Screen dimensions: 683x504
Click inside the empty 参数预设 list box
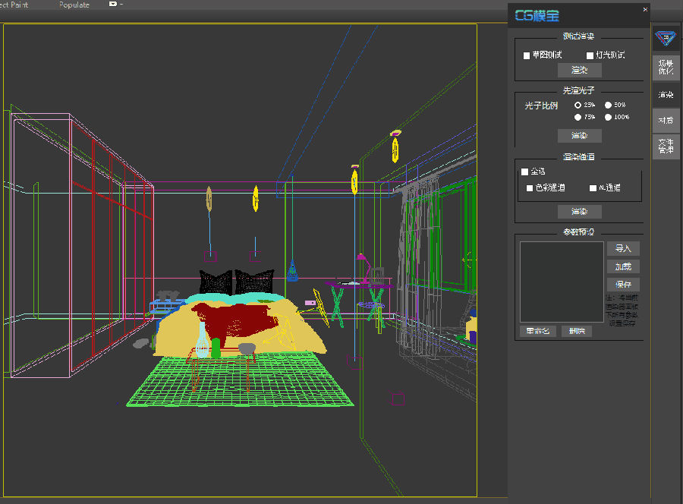click(x=562, y=282)
